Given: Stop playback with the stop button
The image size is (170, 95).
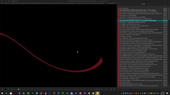Looking at the screenshot, I should click(11, 89).
